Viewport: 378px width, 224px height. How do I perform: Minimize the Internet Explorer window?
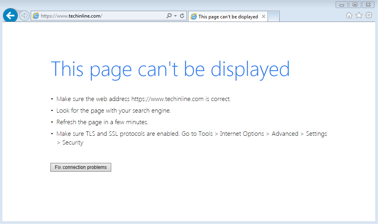pos(342,4)
